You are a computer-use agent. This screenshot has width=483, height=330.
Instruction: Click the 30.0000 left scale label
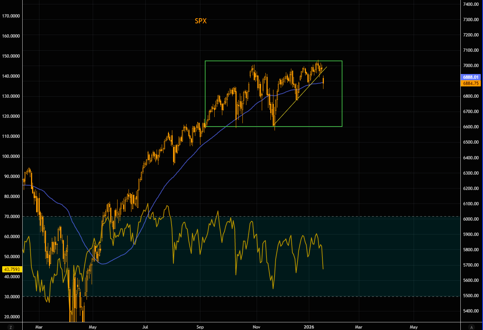click(x=12, y=297)
